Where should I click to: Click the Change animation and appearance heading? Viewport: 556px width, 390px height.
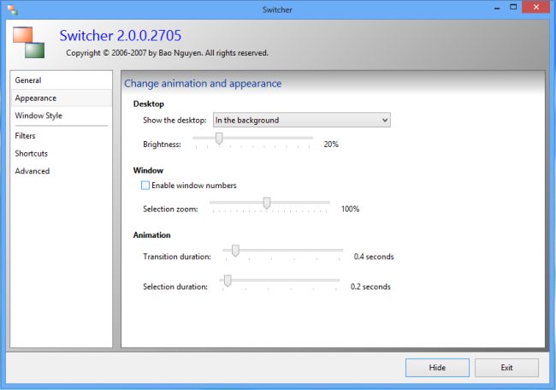[203, 84]
